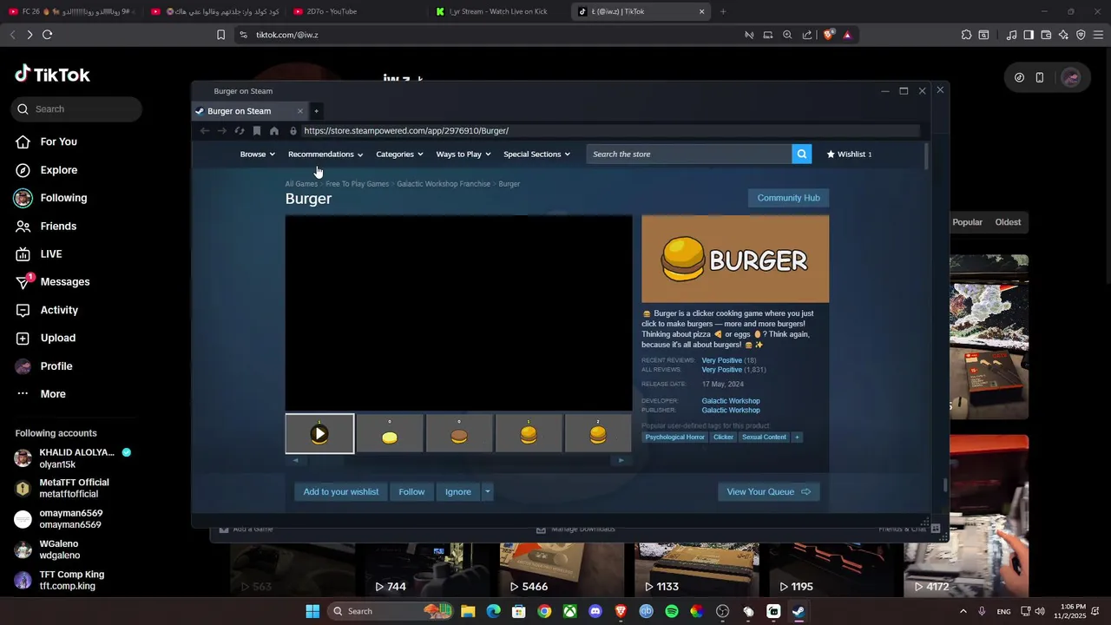Open TikTok Following feed
The height and width of the screenshot is (625, 1111).
point(51,198)
